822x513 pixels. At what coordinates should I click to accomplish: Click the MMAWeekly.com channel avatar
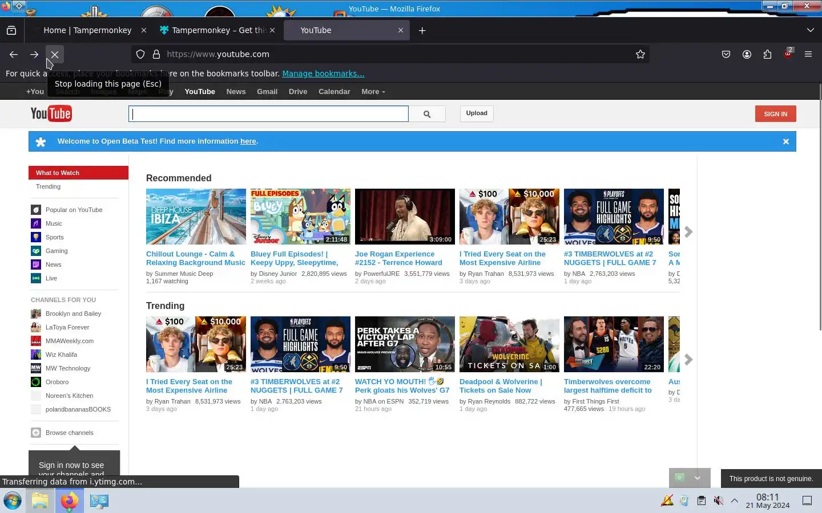[x=36, y=341]
